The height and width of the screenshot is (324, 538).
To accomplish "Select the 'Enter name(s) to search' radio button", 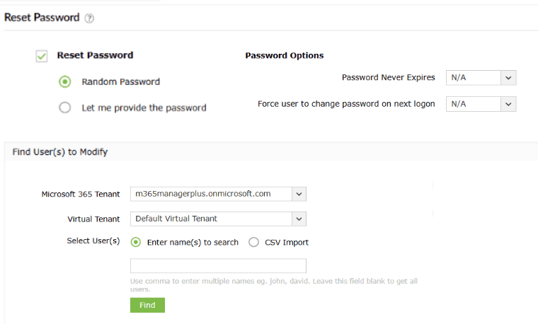I will pos(136,242).
